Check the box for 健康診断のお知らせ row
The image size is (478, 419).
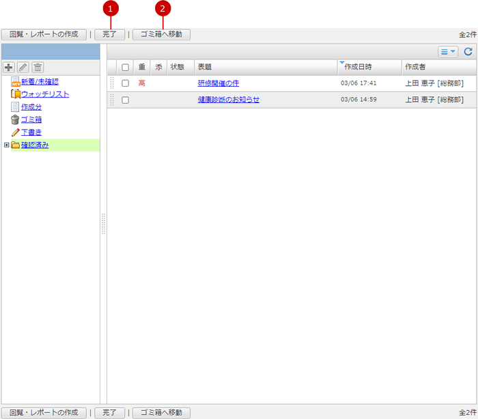(x=125, y=100)
